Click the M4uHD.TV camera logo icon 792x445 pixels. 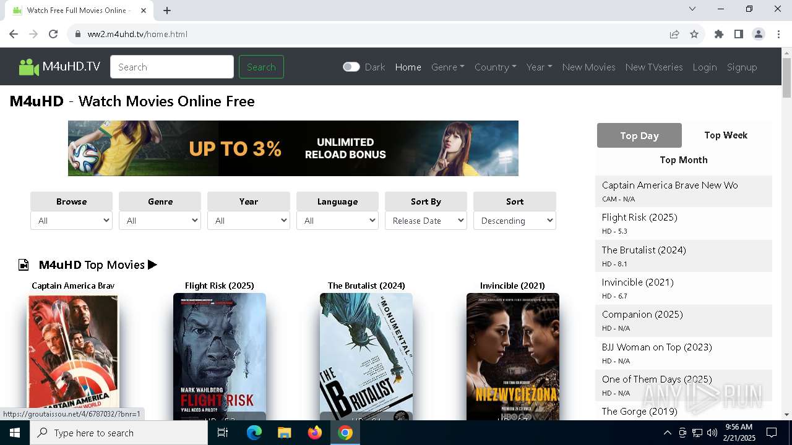pos(28,67)
